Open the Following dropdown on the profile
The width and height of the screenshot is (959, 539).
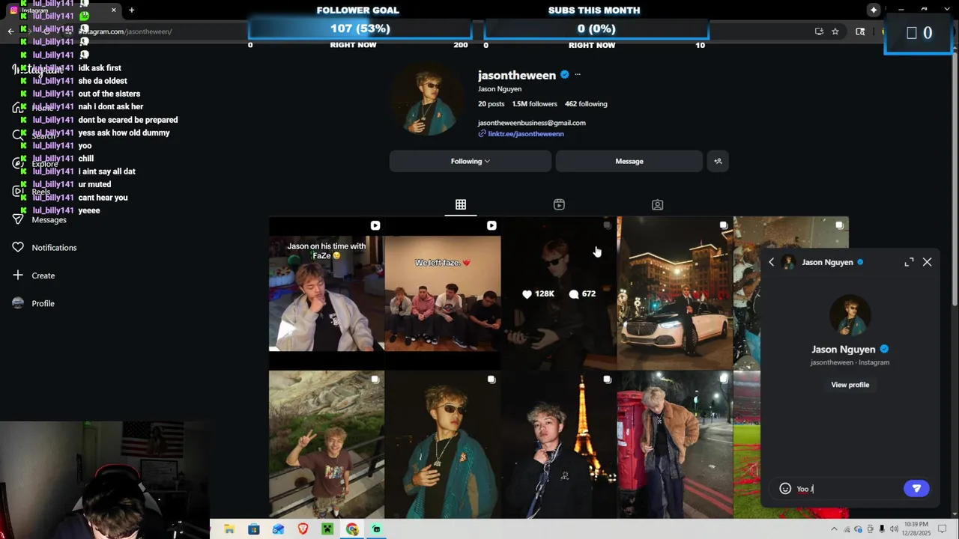(x=471, y=161)
